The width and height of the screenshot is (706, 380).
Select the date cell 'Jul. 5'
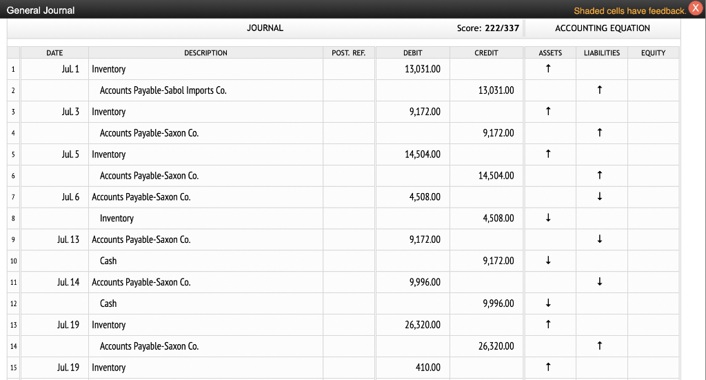70,154
